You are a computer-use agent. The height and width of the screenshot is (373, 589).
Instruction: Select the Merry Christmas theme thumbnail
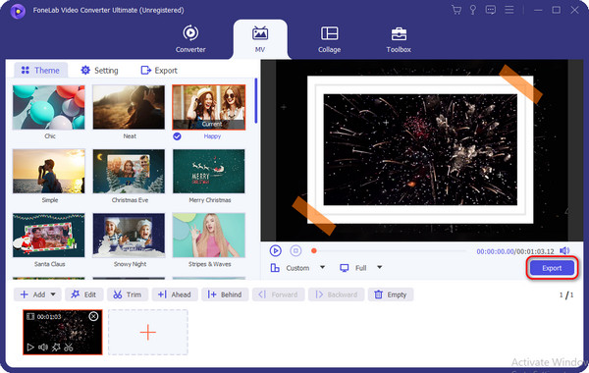point(209,172)
